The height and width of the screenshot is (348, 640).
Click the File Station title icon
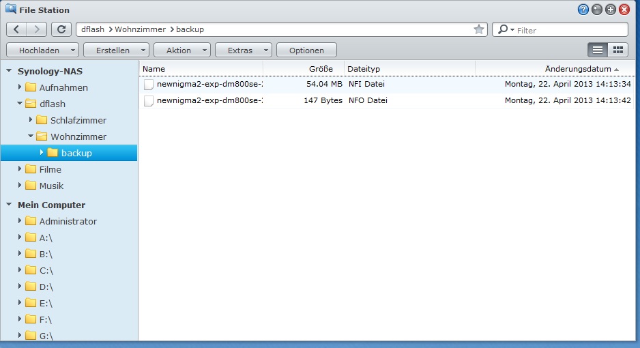(x=11, y=10)
